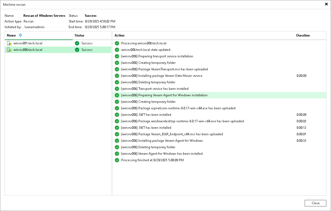Sort list by Name column header
The width and height of the screenshot is (331, 211).
pyautogui.click(x=39, y=35)
